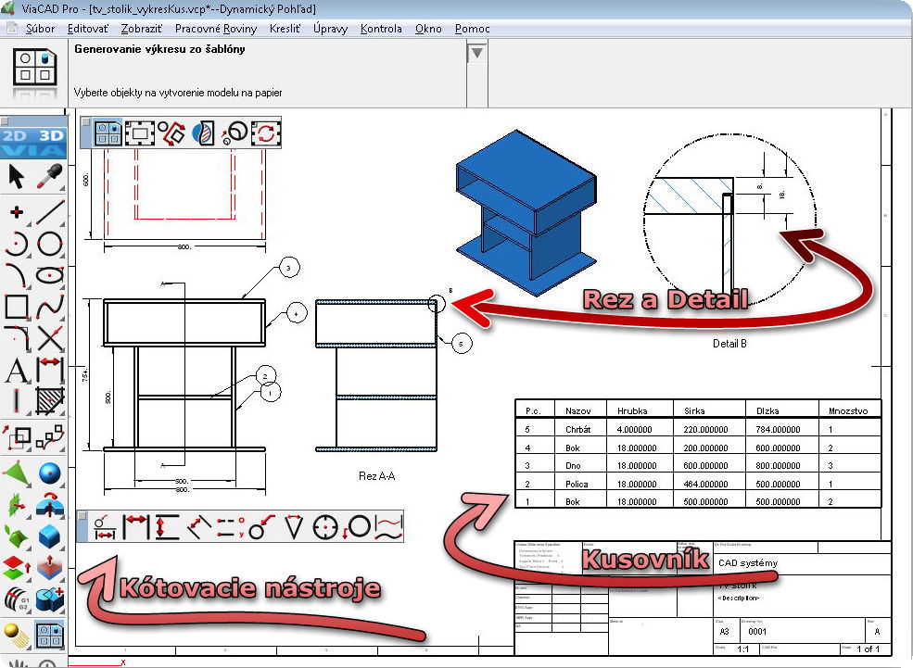
Task: Select the trim tool with crossed lines
Action: tap(50, 338)
